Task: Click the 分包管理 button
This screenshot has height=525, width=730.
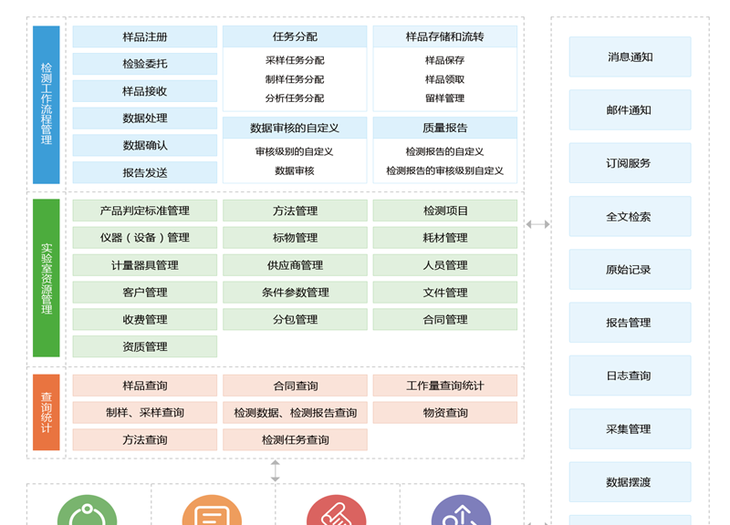Action: [x=294, y=319]
